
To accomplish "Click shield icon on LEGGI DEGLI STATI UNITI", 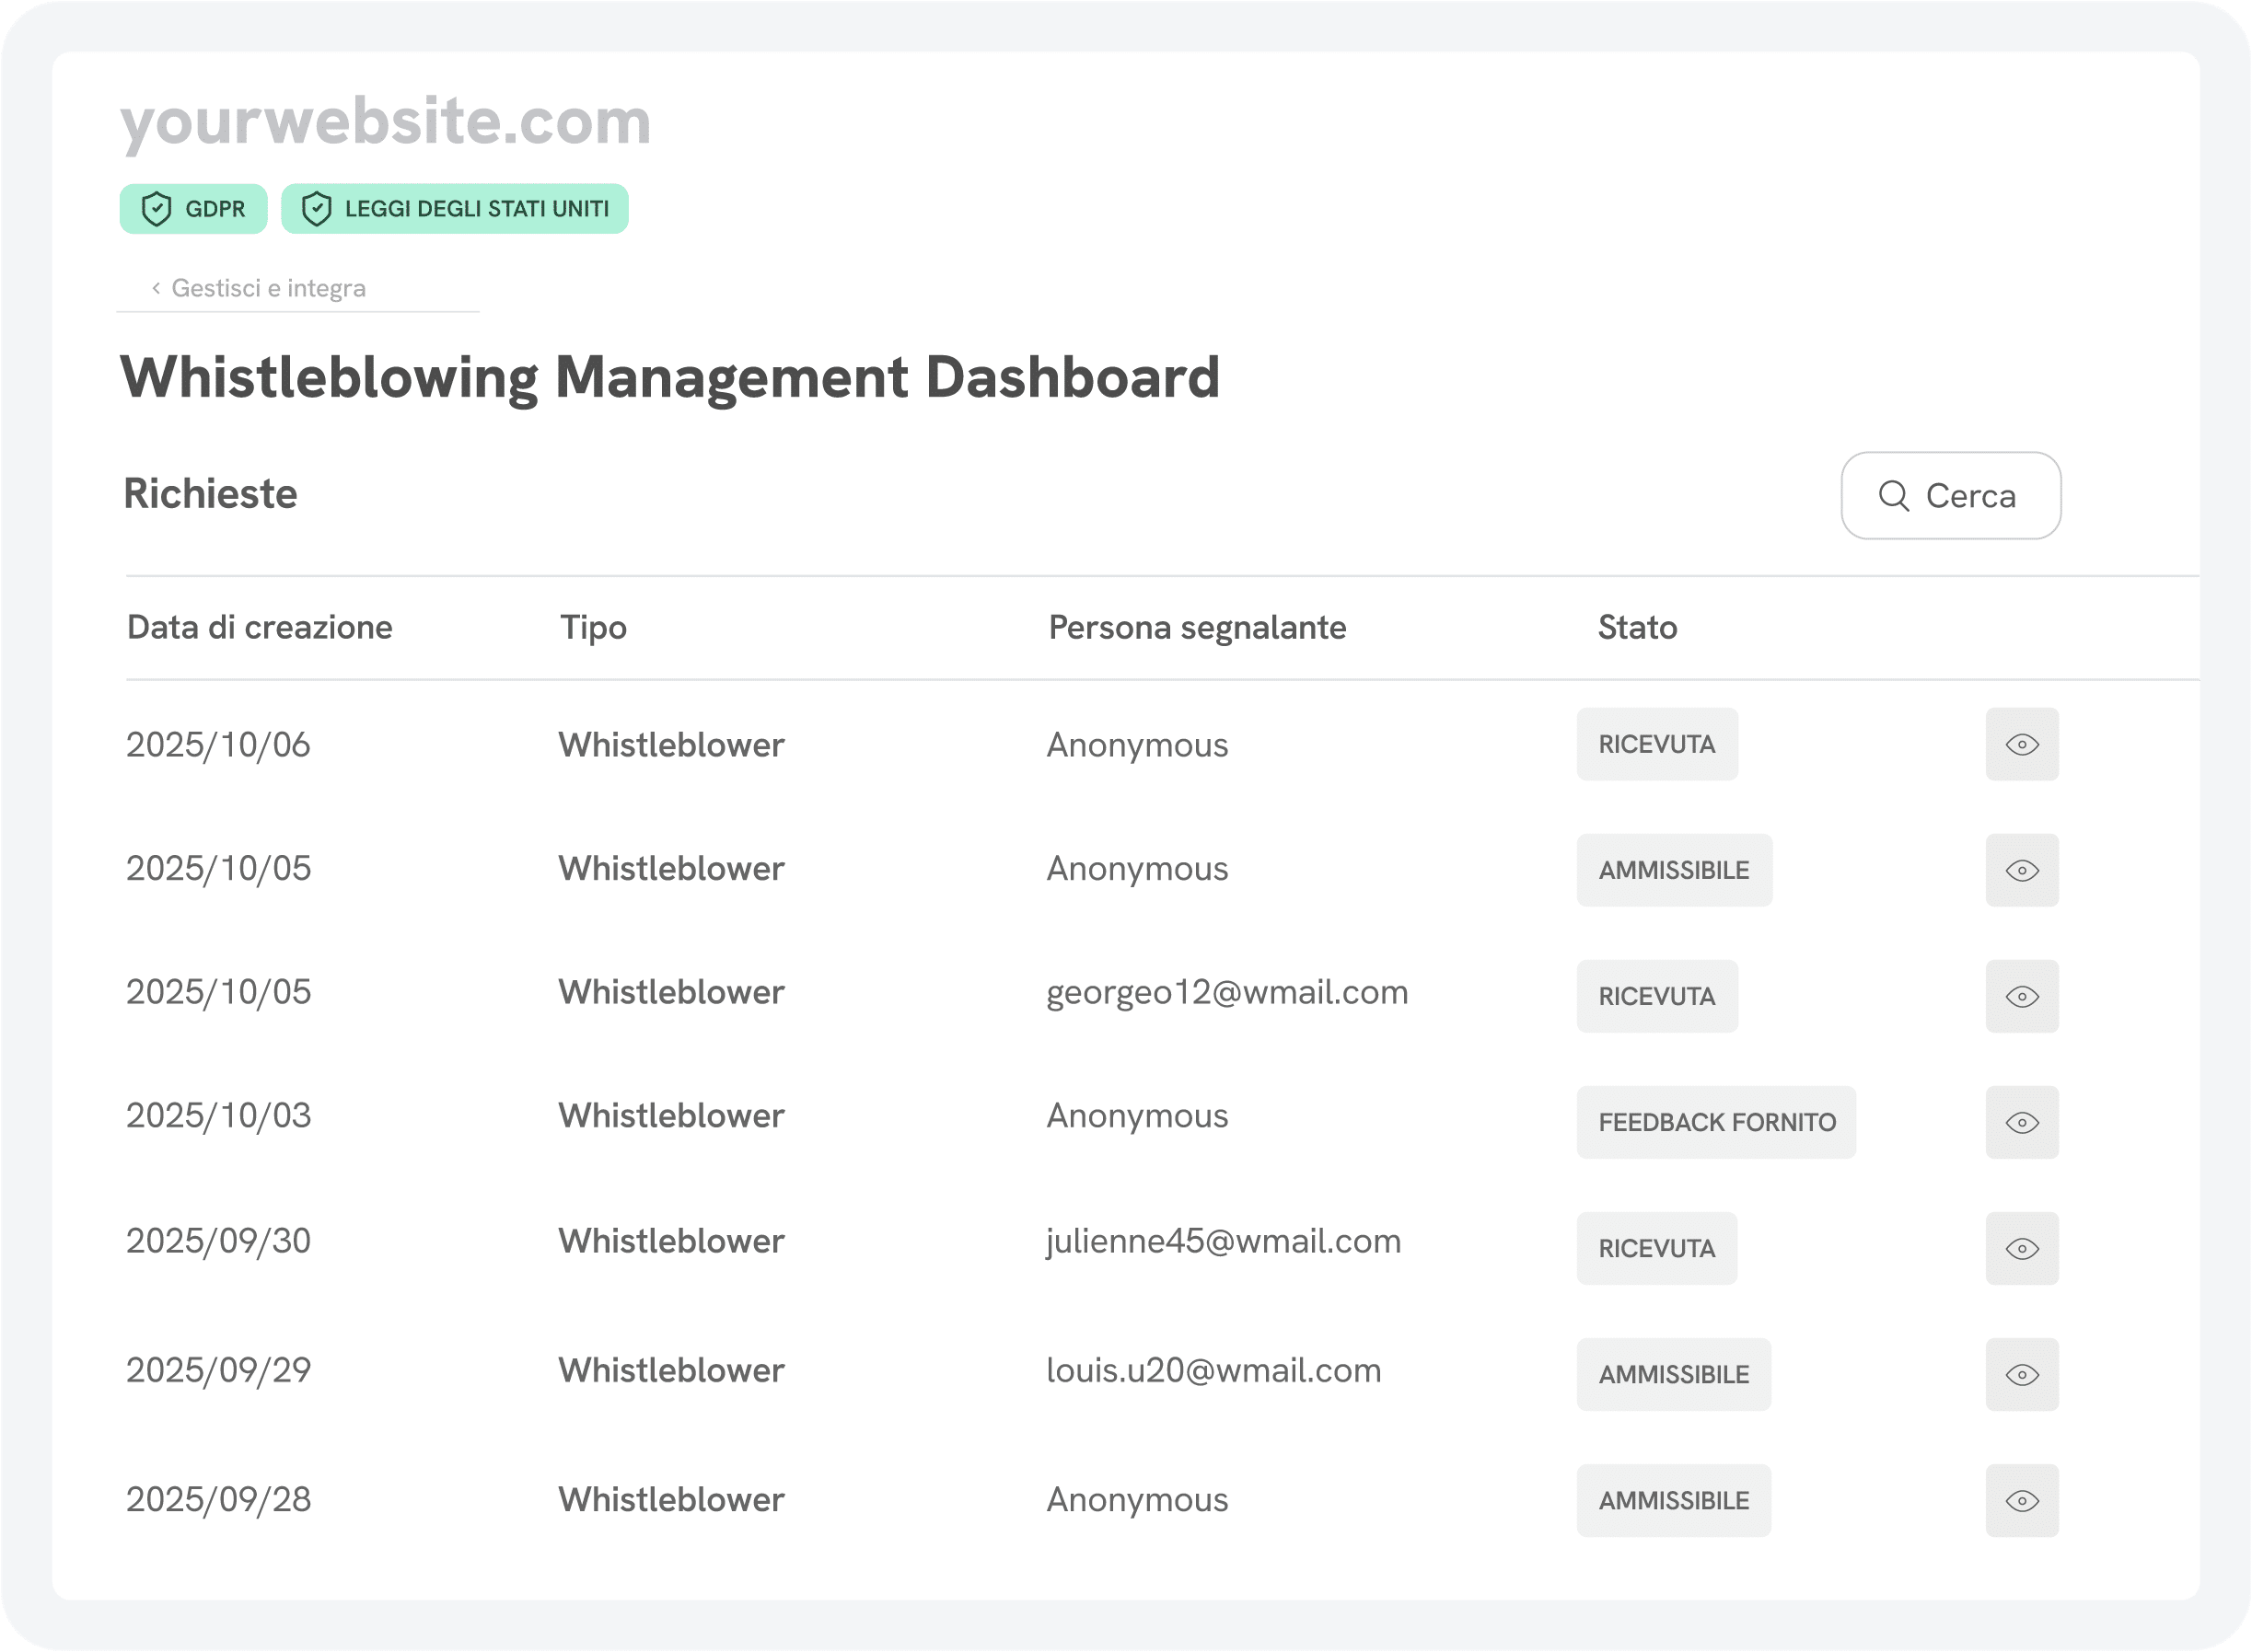I will 316,209.
